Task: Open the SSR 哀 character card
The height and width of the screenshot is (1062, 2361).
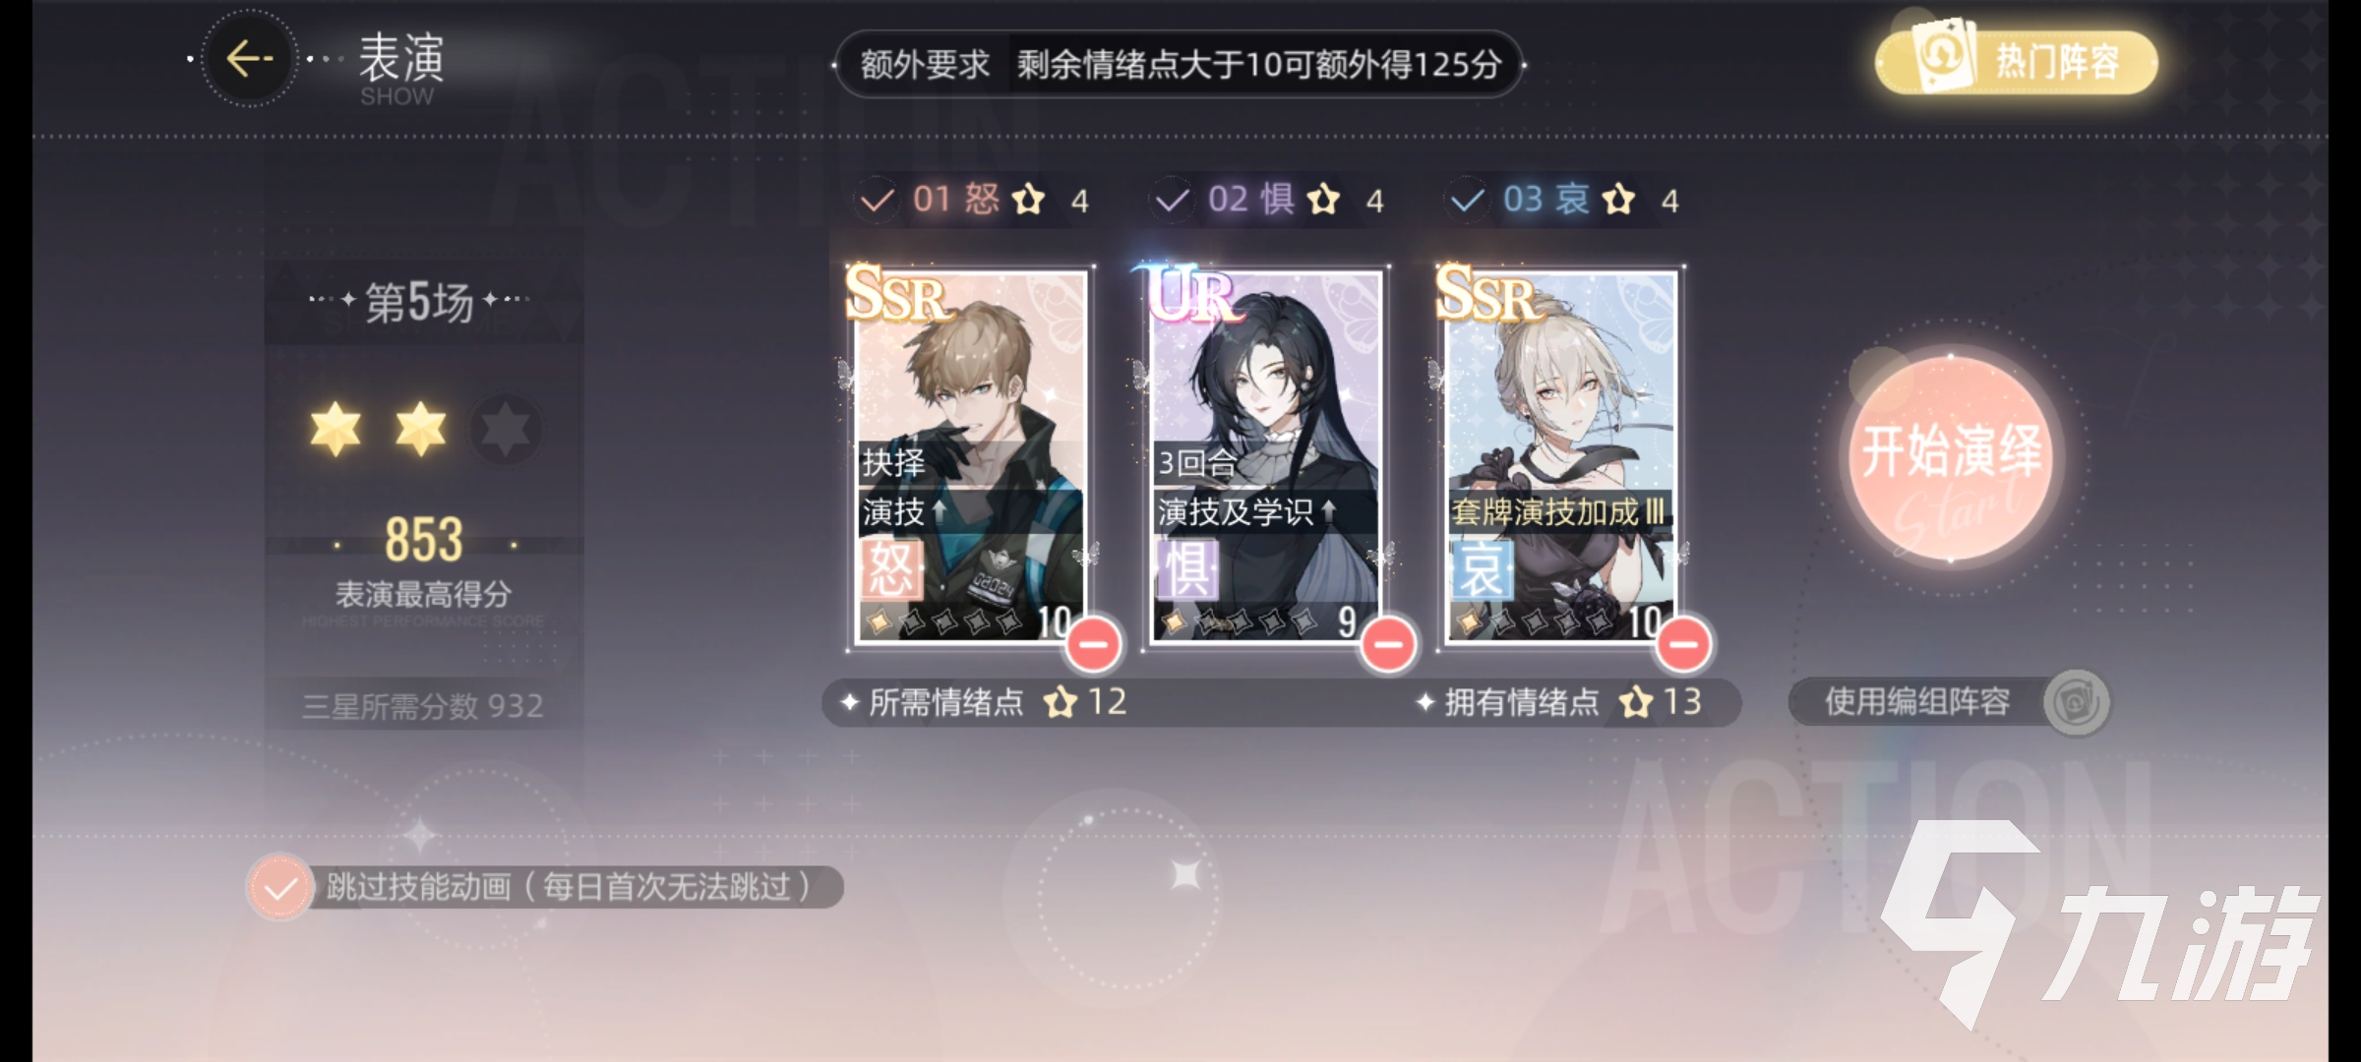Action: tap(1560, 456)
